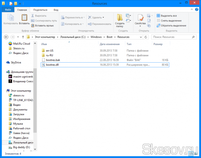Select the bootres.dll file
The image size is (201, 158).
52,65
